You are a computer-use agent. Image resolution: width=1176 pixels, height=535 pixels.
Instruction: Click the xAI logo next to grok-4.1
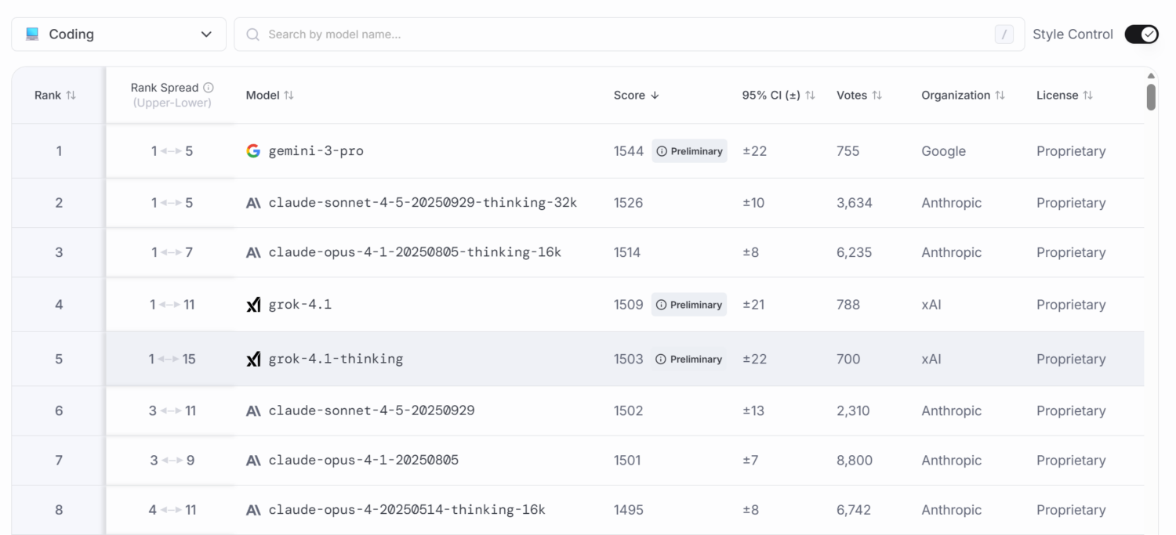253,305
